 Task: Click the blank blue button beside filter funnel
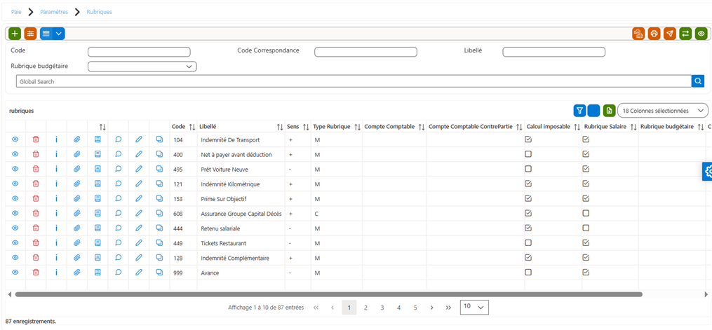pos(594,111)
